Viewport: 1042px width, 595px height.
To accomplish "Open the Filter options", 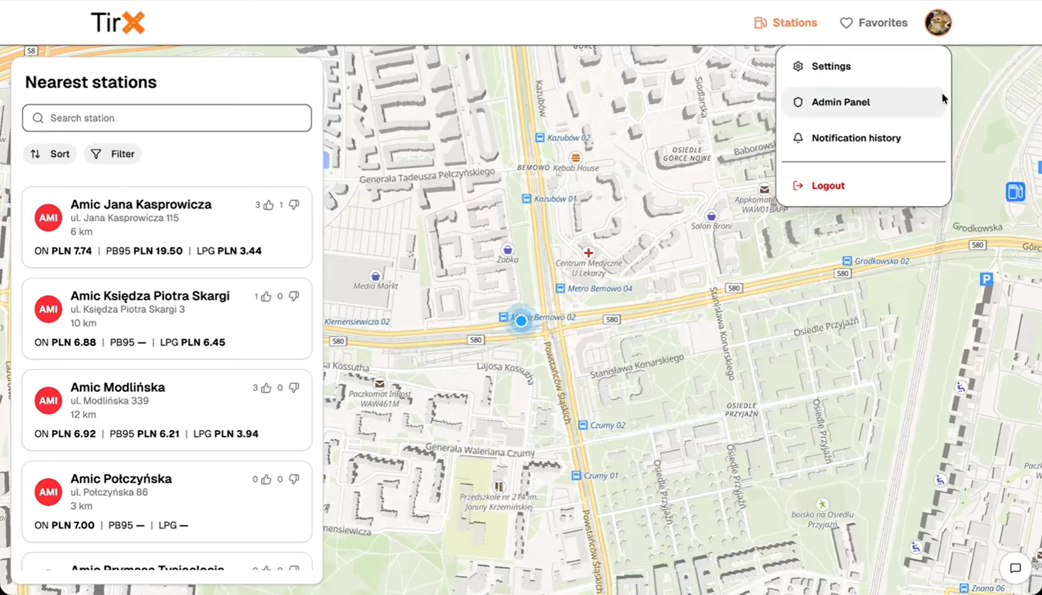I will (x=113, y=154).
